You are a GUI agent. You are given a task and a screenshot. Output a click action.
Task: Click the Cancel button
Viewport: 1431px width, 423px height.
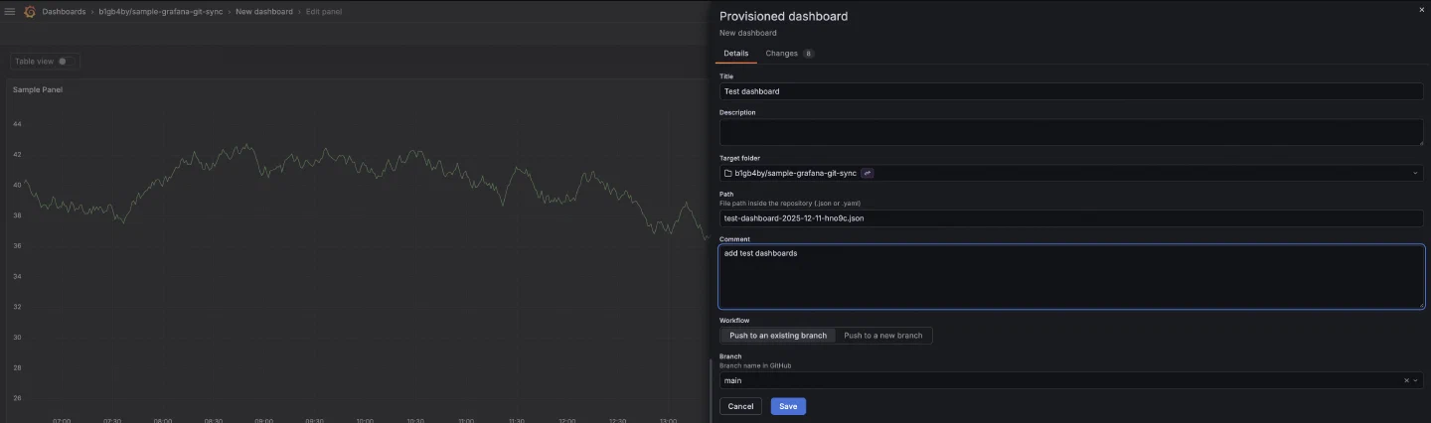coord(740,406)
